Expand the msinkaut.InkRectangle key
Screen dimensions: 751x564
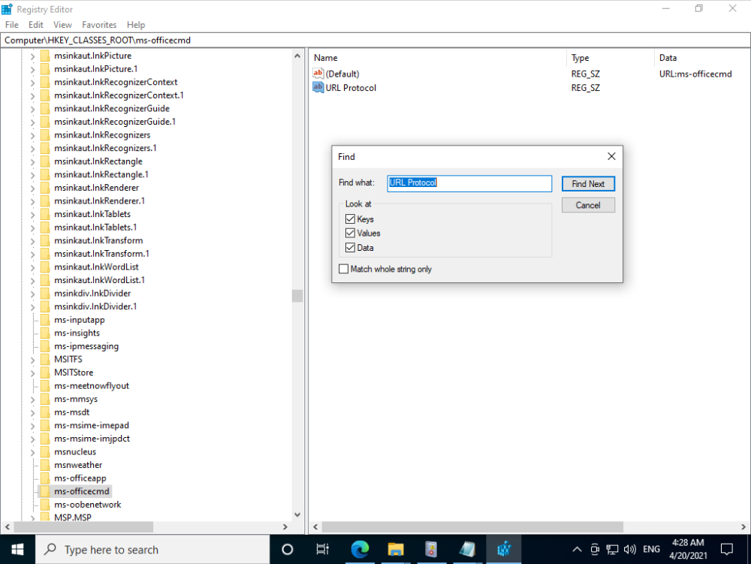point(32,161)
